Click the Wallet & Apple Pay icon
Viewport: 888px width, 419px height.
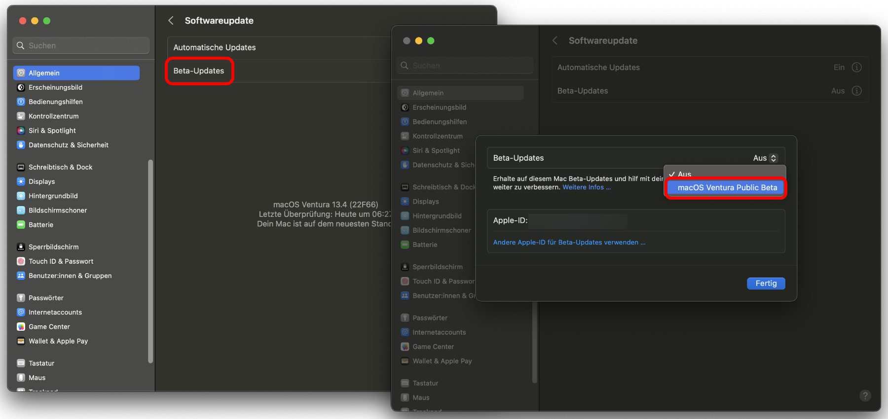(21, 341)
